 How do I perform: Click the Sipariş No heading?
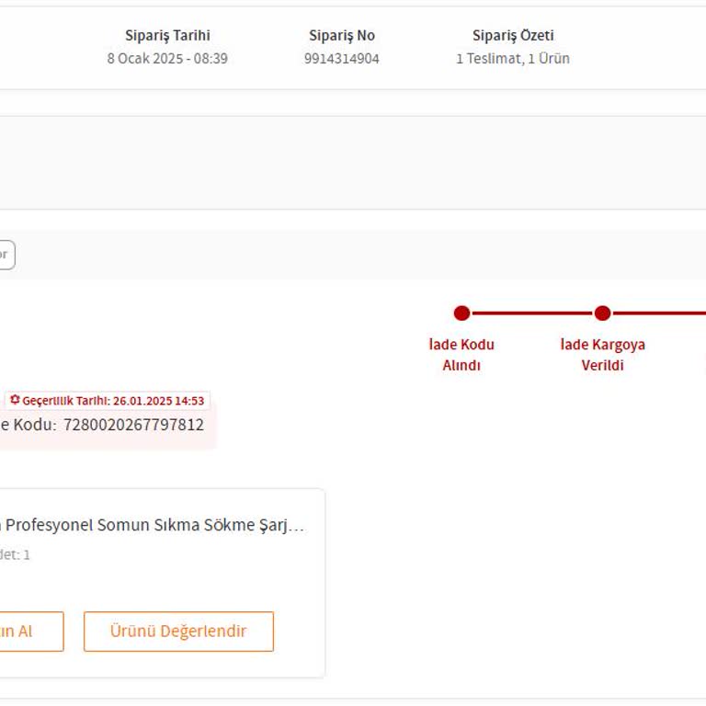(x=341, y=36)
